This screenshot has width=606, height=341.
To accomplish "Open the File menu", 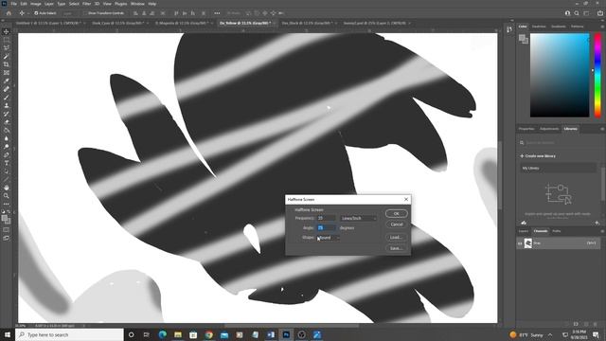I will click(13, 4).
